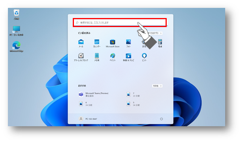Open recommended file named 6
The width and height of the screenshot is (241, 142).
86,104
